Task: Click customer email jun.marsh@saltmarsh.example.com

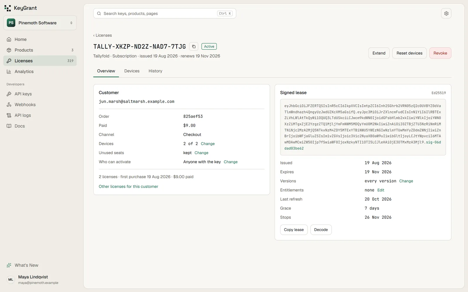Action: point(137,102)
